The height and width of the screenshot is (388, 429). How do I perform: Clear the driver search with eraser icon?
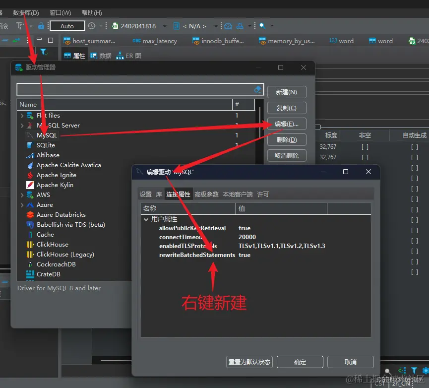point(257,89)
